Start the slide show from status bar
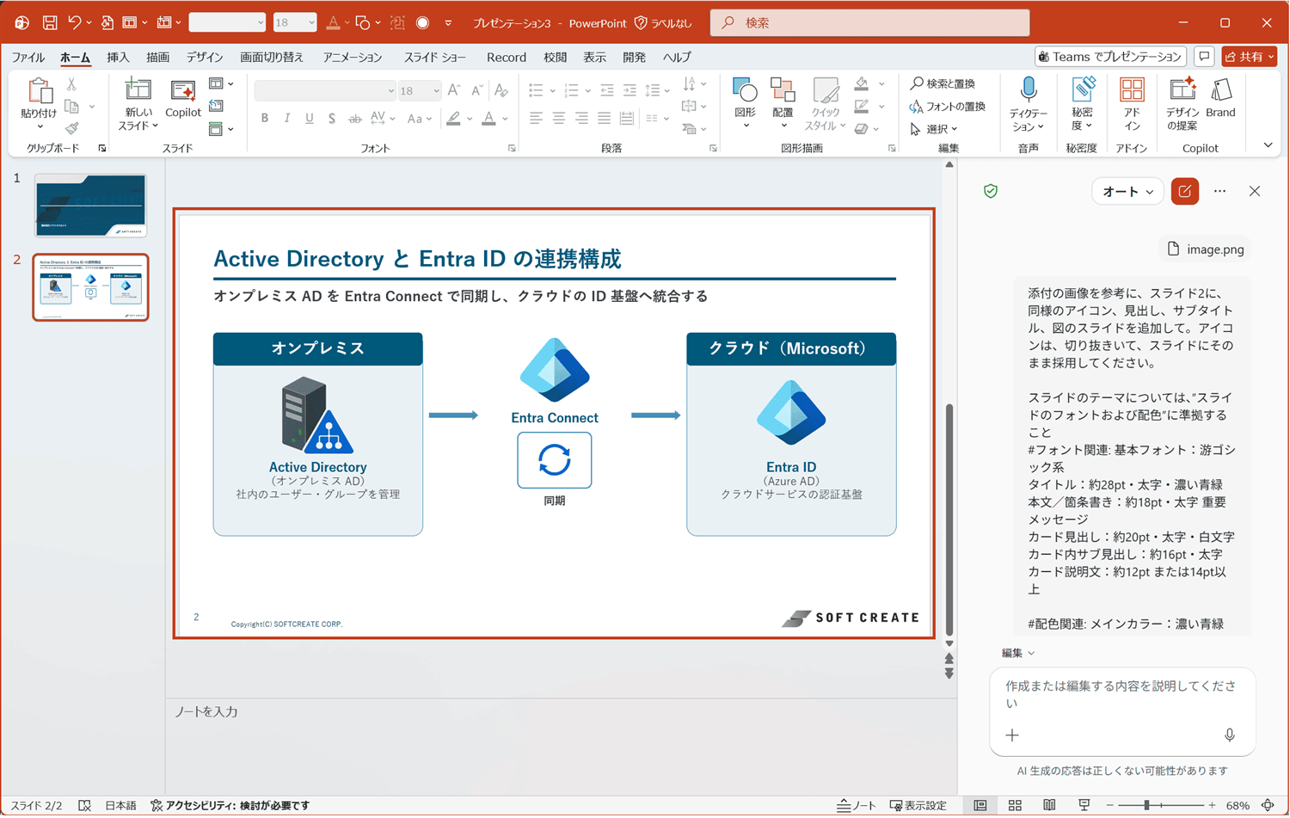Screen dimensions: 1290x818 (x=1084, y=806)
